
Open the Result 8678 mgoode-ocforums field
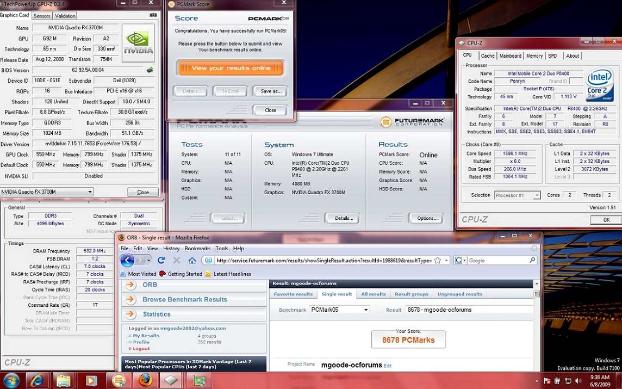tap(470, 310)
